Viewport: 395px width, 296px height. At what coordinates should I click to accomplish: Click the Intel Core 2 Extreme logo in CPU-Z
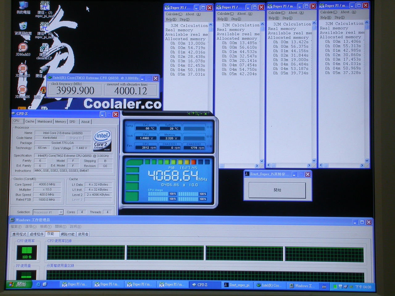(102, 141)
